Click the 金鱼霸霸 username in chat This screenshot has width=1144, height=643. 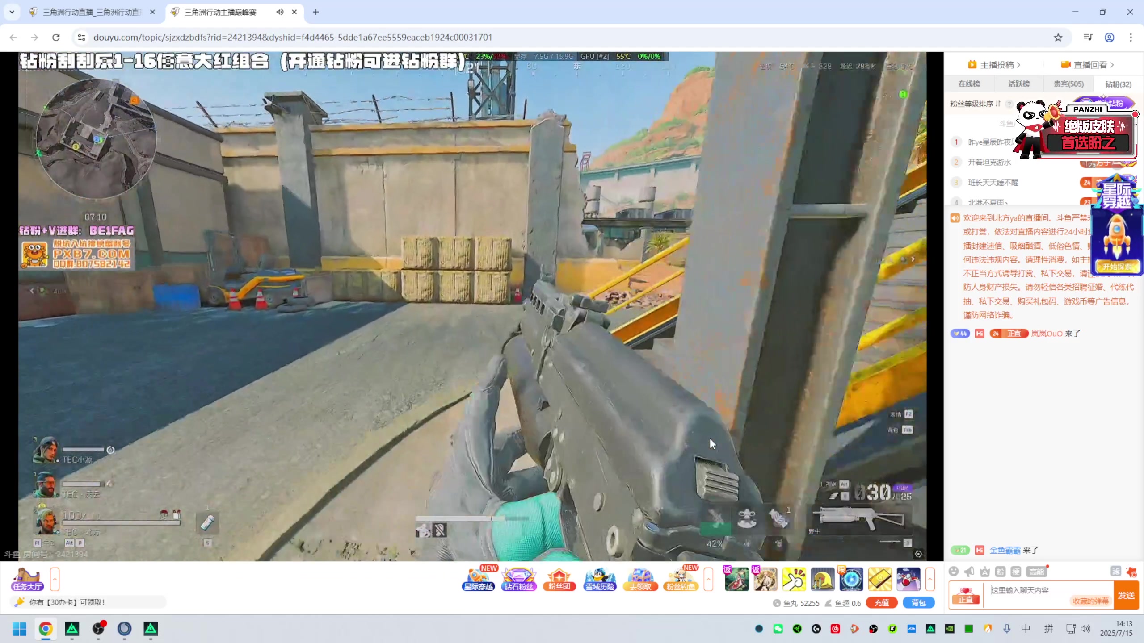click(x=1005, y=550)
